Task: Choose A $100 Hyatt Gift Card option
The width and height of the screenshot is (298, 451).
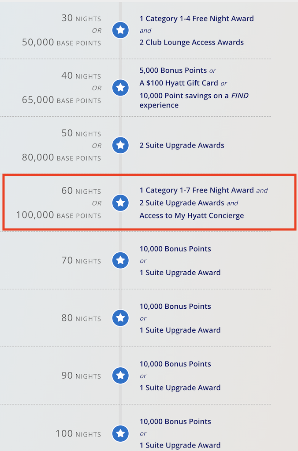Action: (179, 83)
